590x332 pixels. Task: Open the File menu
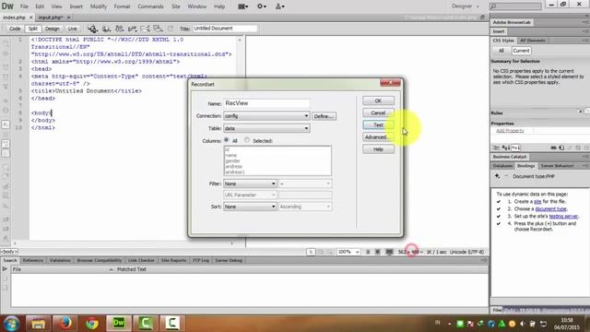coord(24,6)
